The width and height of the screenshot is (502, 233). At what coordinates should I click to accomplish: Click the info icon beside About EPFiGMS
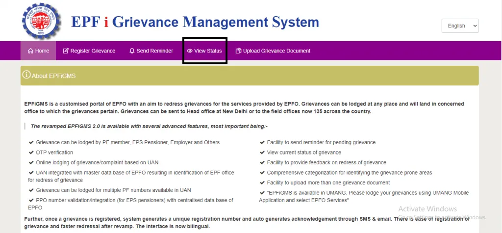pyautogui.click(x=26, y=75)
